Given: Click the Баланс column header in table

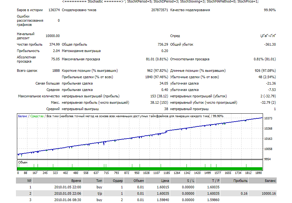Looking at the screenshot, I should (x=263, y=181).
